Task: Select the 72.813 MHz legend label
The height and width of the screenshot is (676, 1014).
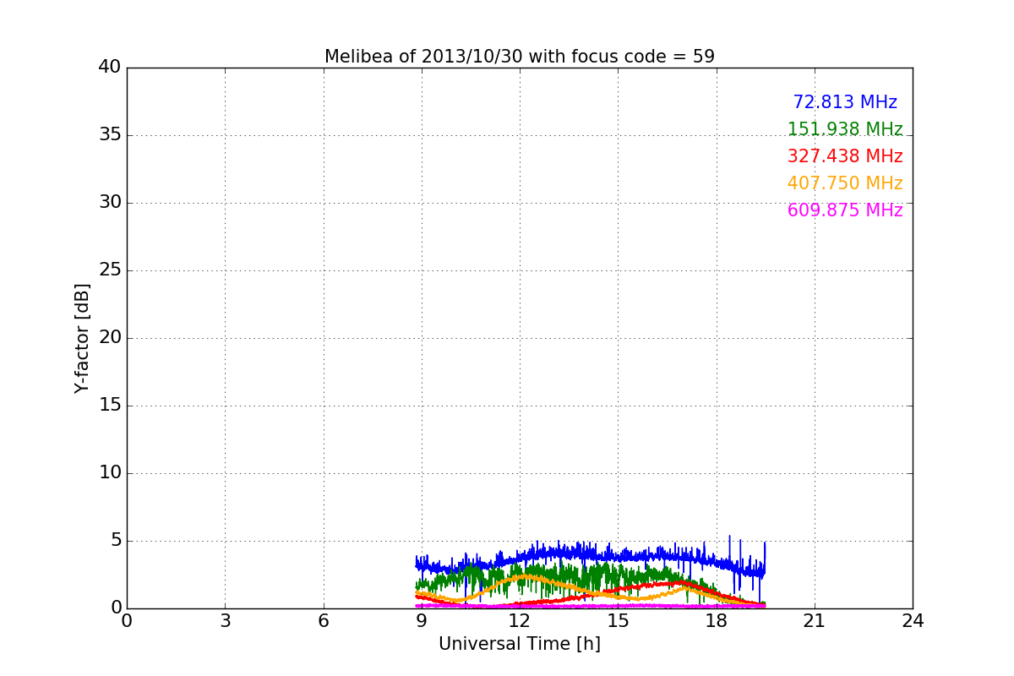Action: (845, 102)
